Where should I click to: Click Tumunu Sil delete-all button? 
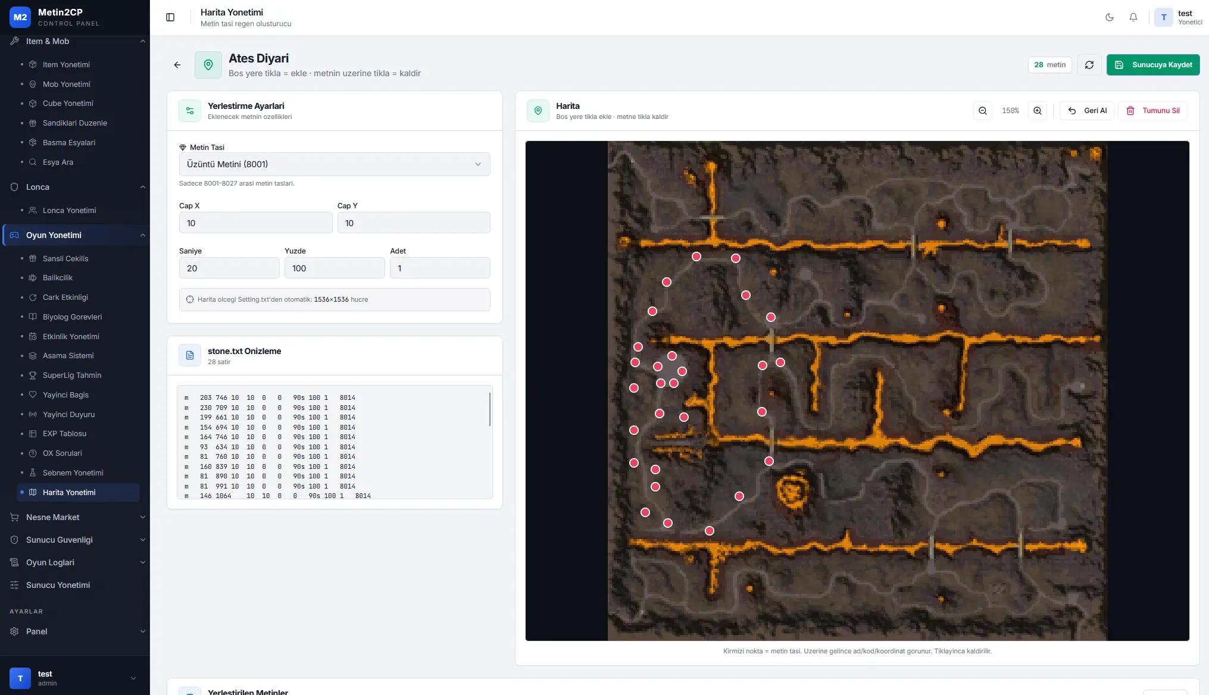click(1153, 111)
